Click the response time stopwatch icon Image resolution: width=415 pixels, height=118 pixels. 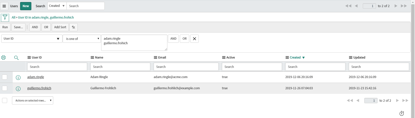tap(402, 113)
